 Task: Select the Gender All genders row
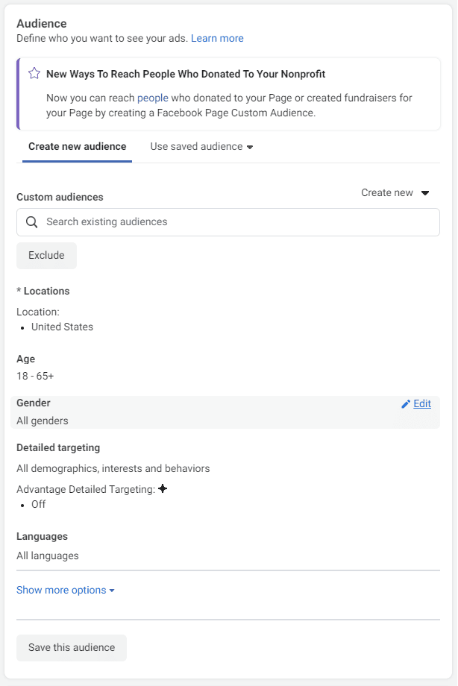(x=225, y=412)
